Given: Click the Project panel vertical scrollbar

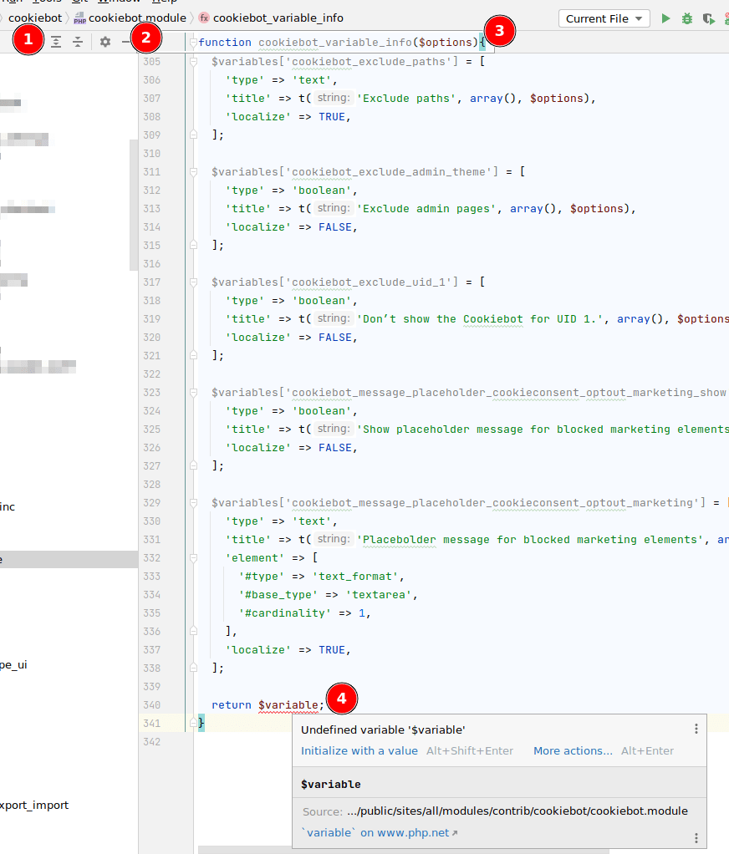Looking at the screenshot, I should (134, 205).
